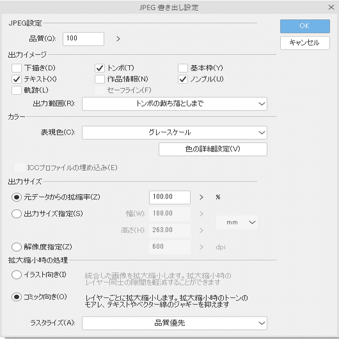Uncheck the トンボ(T) checkbox
Viewport: 339px width, 339px height.
(x=100, y=68)
